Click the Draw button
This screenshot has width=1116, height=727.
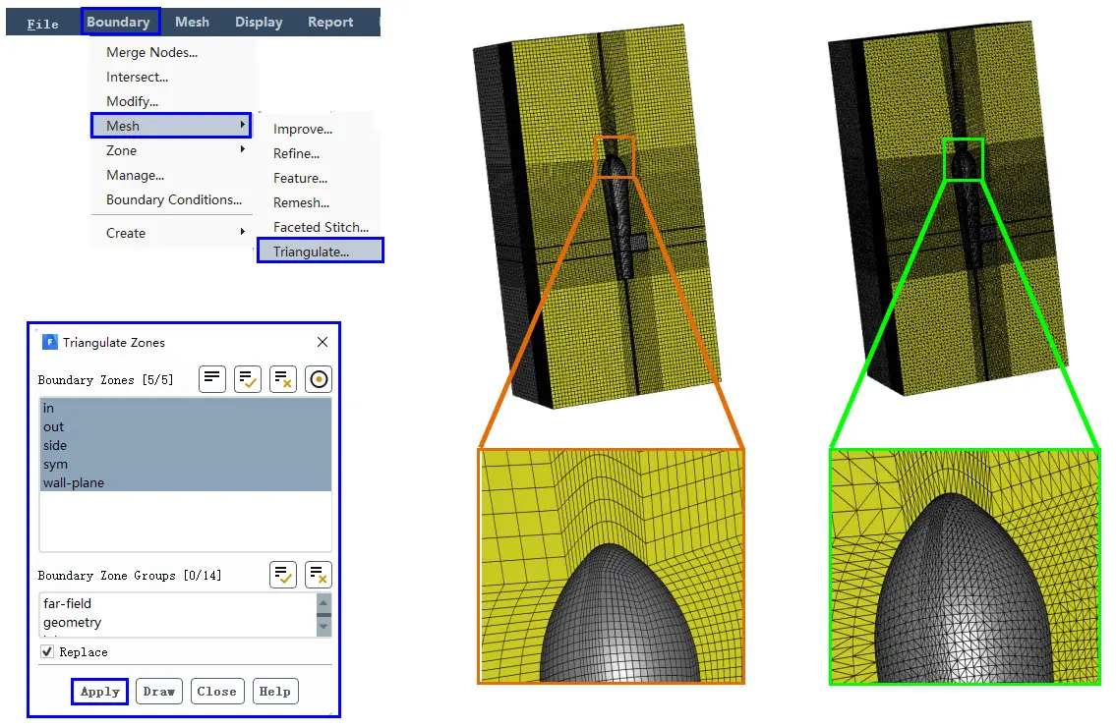point(158,692)
